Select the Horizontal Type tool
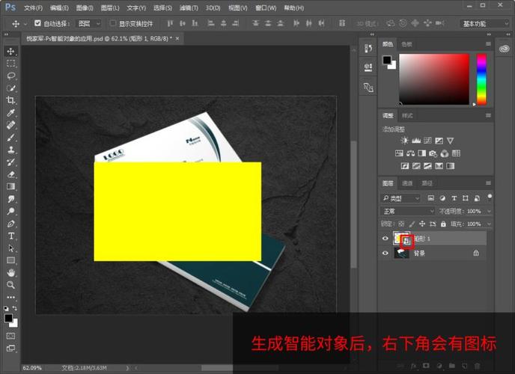The image size is (515, 374). (x=10, y=236)
